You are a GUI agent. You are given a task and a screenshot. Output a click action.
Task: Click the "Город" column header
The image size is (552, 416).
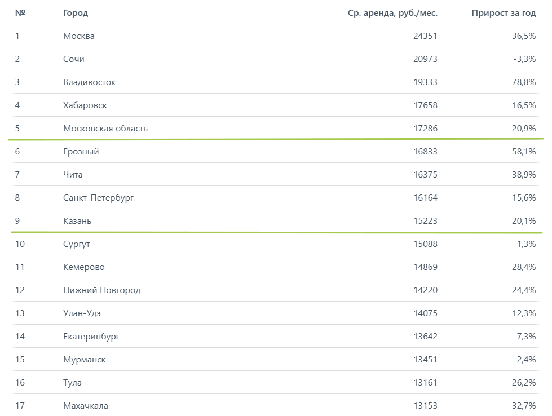click(x=76, y=13)
